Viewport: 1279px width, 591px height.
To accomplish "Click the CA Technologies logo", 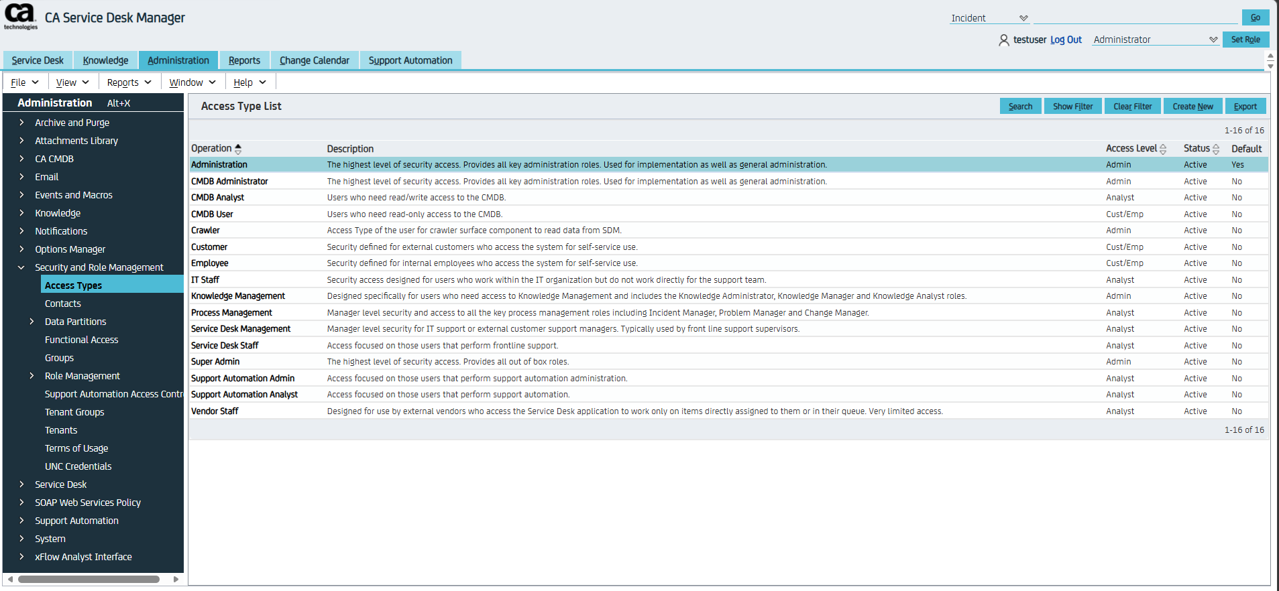I will pos(21,17).
